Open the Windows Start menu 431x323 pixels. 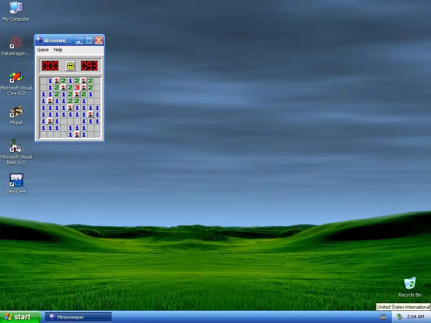pyautogui.click(x=20, y=317)
